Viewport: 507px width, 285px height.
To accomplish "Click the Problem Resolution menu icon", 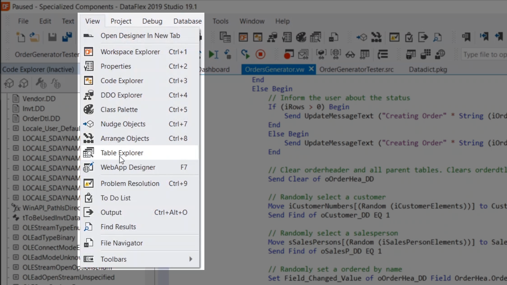I will point(88,183).
